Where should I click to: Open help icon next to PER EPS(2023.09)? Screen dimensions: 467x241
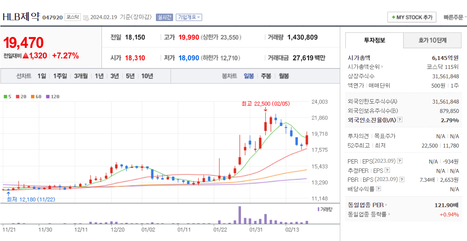pos(400,161)
